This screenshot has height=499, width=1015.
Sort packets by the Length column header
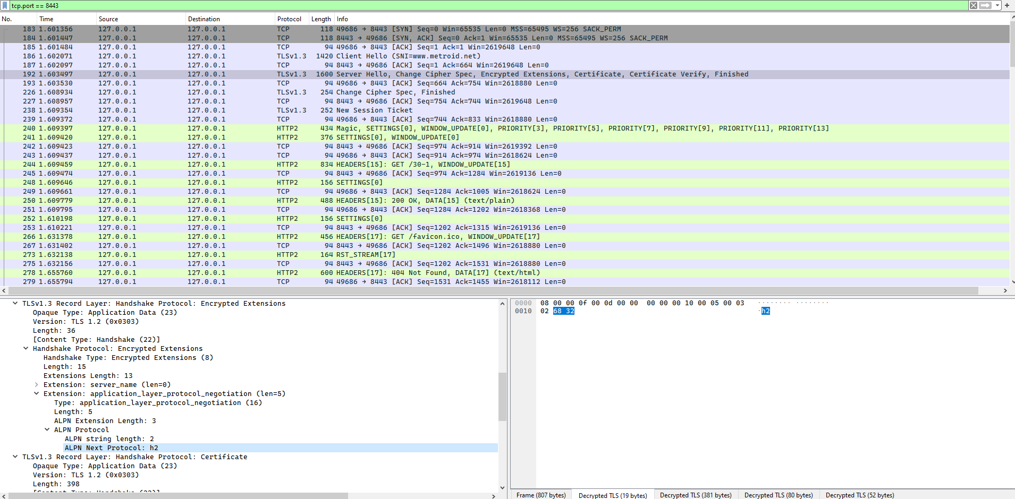point(322,19)
